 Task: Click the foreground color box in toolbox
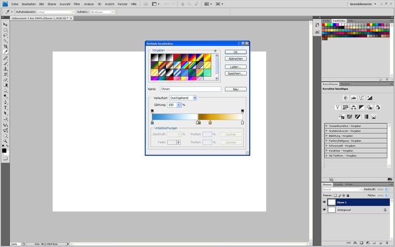(4, 150)
